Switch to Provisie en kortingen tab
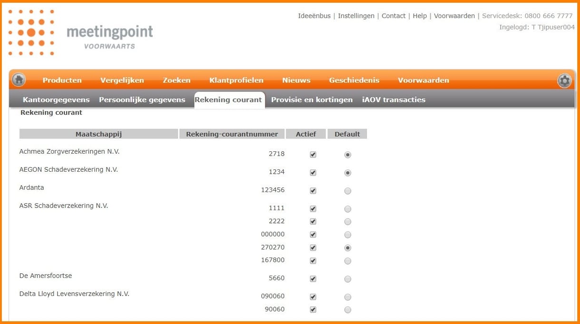This screenshot has height=324, width=580. [x=312, y=100]
